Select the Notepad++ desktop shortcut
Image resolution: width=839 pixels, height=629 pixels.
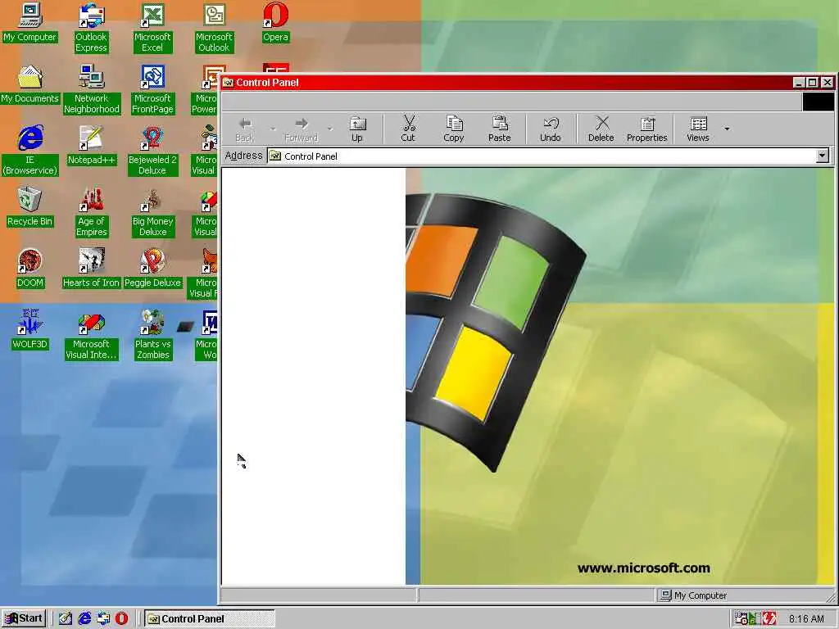92,146
